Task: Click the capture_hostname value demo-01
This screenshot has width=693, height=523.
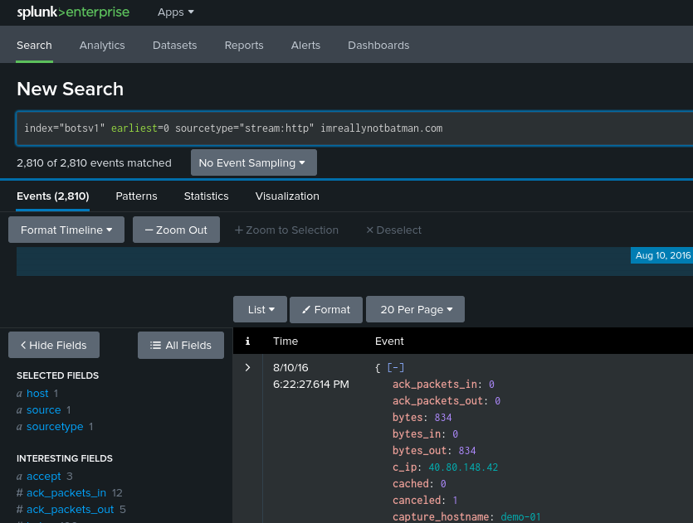Action: pos(520,516)
